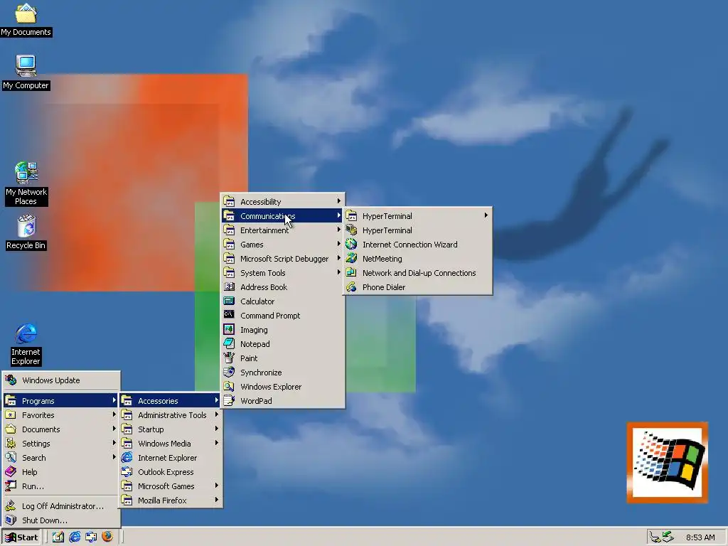Open the Recycle Bin desktop icon

pos(26,232)
